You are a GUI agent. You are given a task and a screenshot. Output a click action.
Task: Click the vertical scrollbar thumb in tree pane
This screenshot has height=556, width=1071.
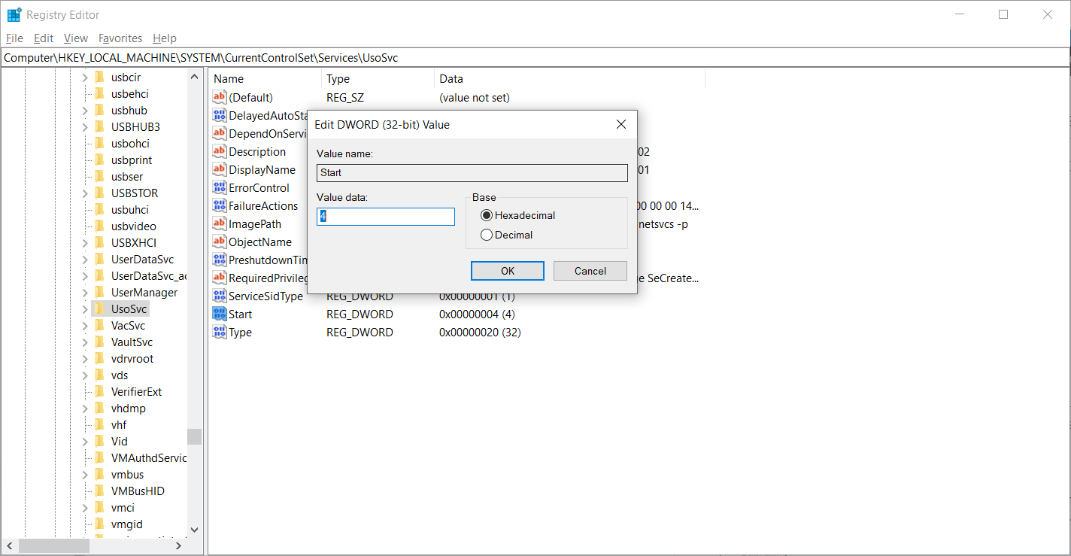tap(195, 436)
